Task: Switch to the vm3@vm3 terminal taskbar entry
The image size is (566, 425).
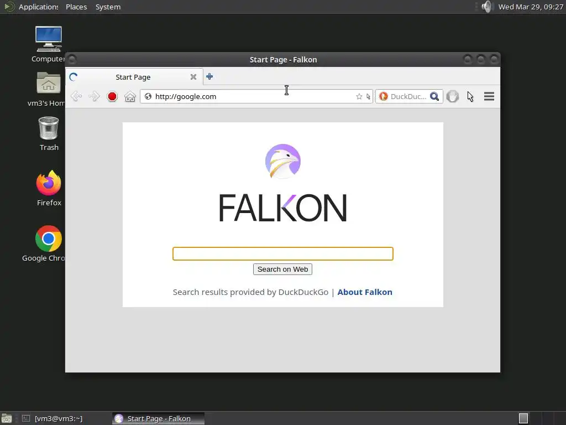Action: coord(53,418)
